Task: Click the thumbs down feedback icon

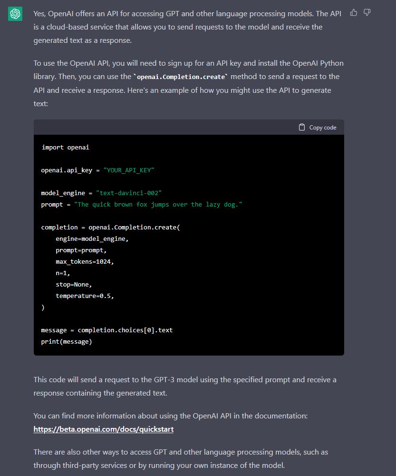Action: click(x=367, y=12)
